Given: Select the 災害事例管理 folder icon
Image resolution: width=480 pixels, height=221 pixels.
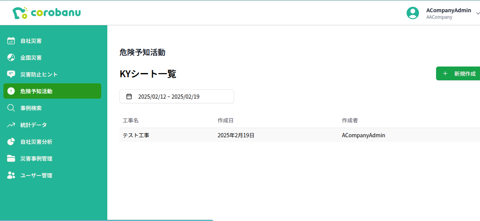Looking at the screenshot, I should (x=11, y=158).
